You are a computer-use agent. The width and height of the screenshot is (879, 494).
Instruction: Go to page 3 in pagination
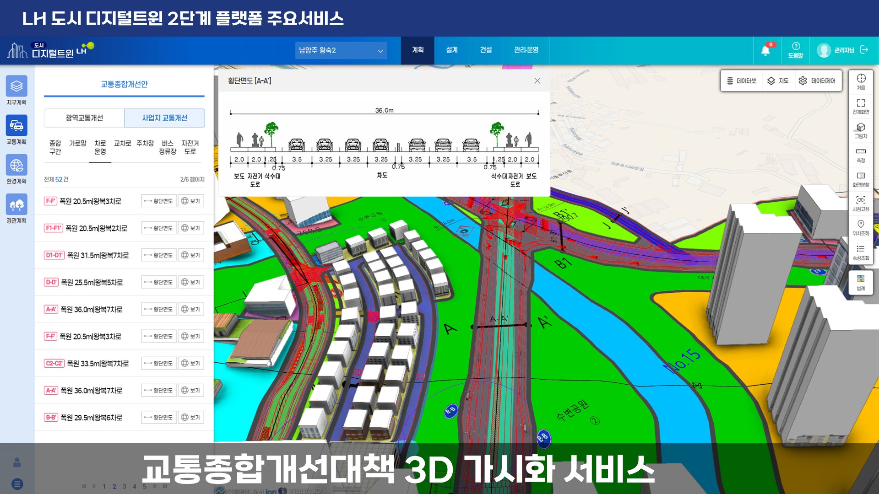point(124,487)
